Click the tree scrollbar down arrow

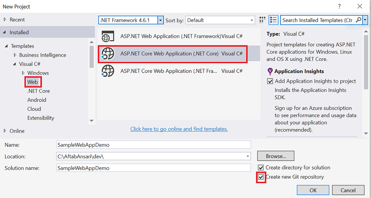(92, 121)
